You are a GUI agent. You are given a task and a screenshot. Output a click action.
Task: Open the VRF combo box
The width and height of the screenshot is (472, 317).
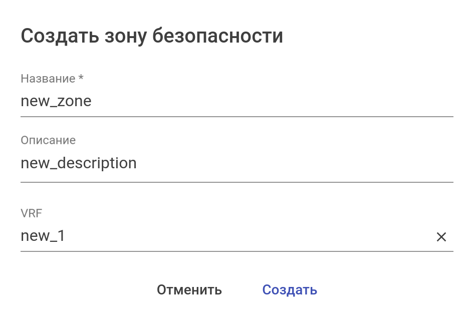click(225, 236)
